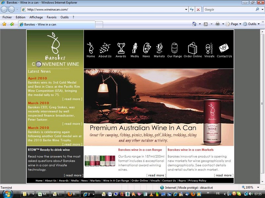This screenshot has height=198, width=265.
Task: Expand the zoom level 100% dropdown
Action: 258,187
